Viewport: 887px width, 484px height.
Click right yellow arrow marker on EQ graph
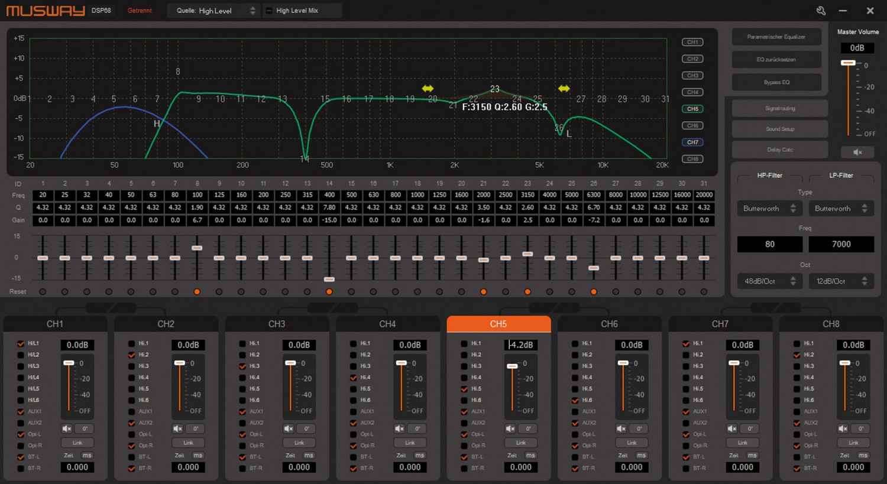point(564,88)
